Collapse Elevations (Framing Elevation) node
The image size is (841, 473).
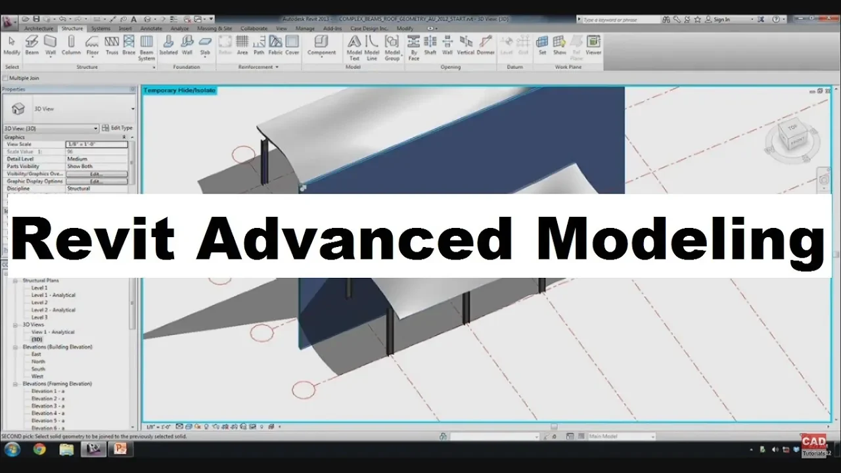point(15,384)
